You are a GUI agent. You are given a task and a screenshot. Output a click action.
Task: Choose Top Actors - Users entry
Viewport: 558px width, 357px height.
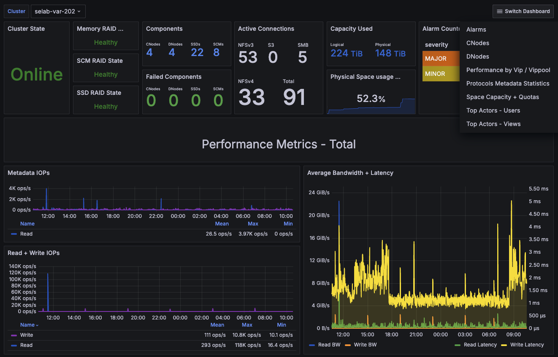coord(493,110)
